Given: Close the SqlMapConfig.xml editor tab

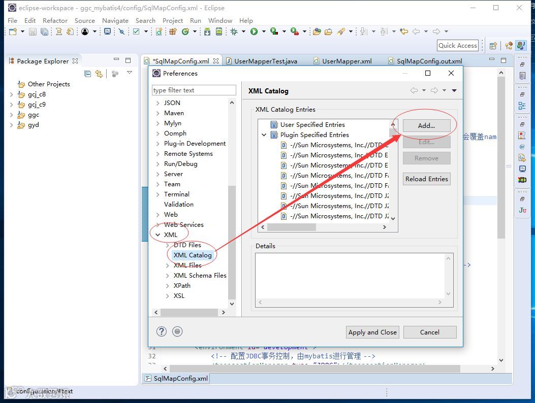Looking at the screenshot, I should [215, 61].
